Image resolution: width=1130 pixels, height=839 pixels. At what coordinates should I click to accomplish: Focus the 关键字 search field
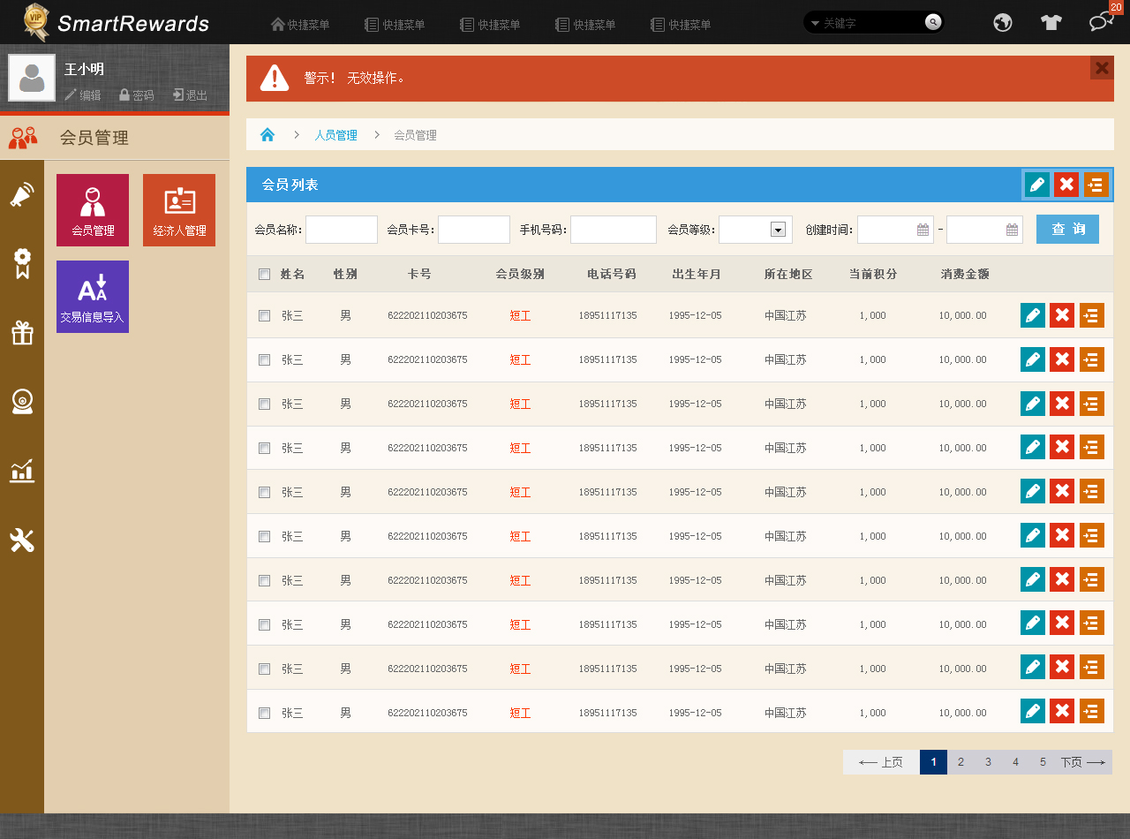tap(871, 23)
